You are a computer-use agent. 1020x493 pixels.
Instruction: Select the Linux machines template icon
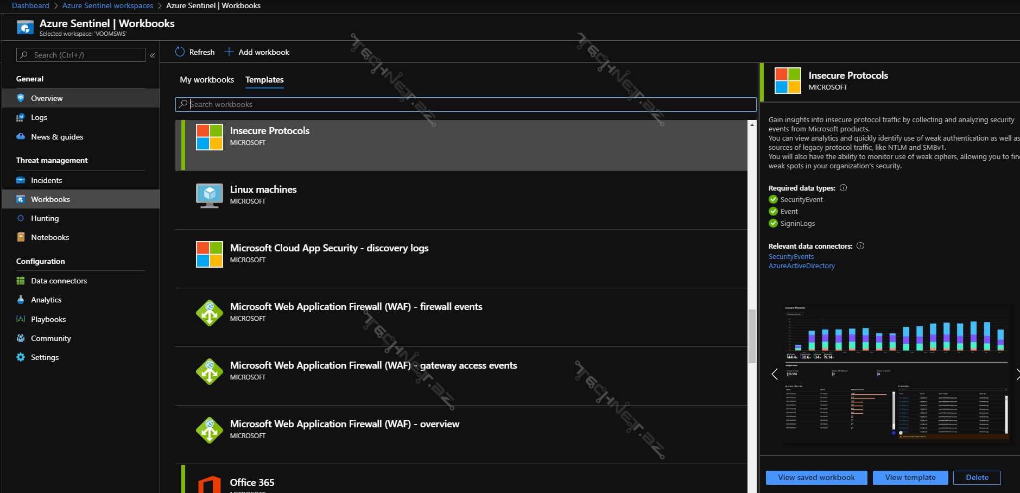pos(210,195)
